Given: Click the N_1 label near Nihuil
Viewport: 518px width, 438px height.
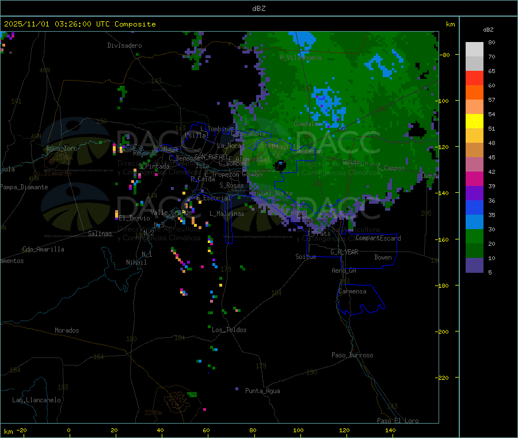Looking at the screenshot, I should pos(147,254).
